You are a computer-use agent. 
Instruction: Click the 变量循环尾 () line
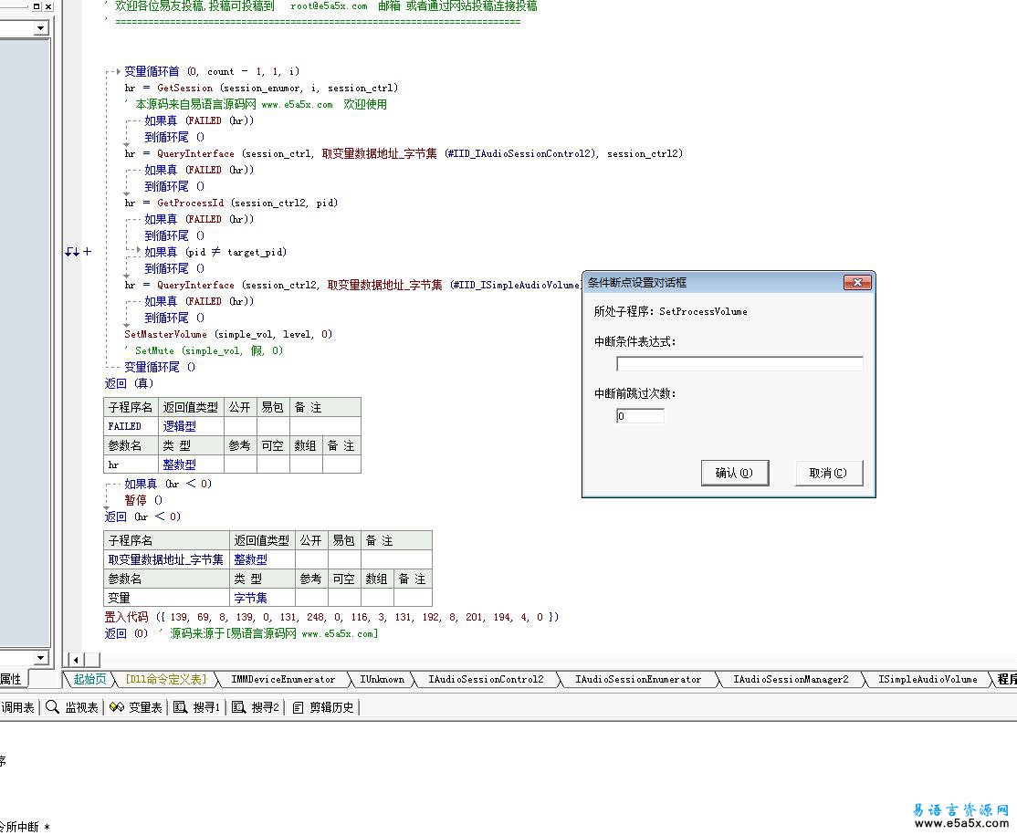[160, 367]
